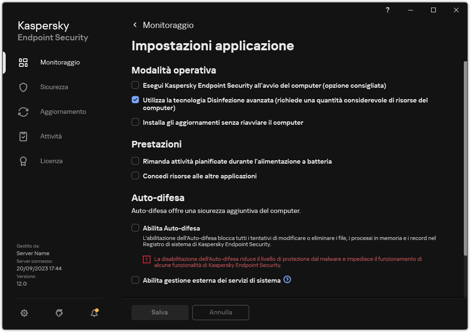Open the Attività clipboard icon
Viewport: 470px width, 332px height.
[23, 136]
